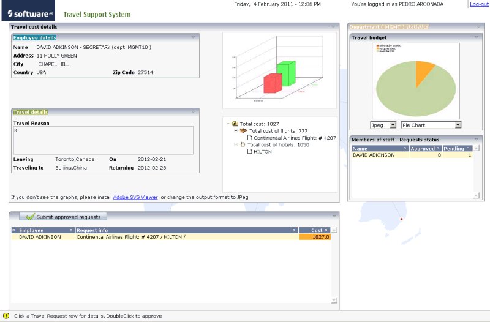Collapse the Employee details panel

pyautogui.click(x=194, y=37)
